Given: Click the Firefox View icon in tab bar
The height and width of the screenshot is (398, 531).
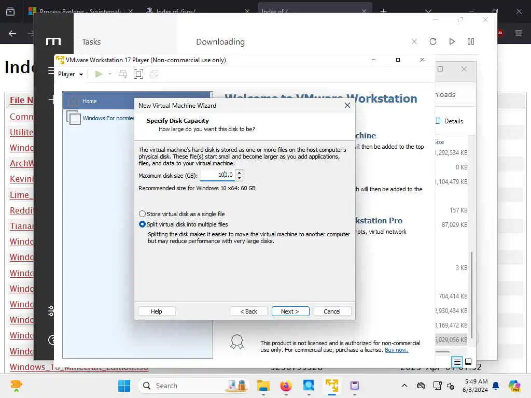Looking at the screenshot, I should (x=10, y=11).
